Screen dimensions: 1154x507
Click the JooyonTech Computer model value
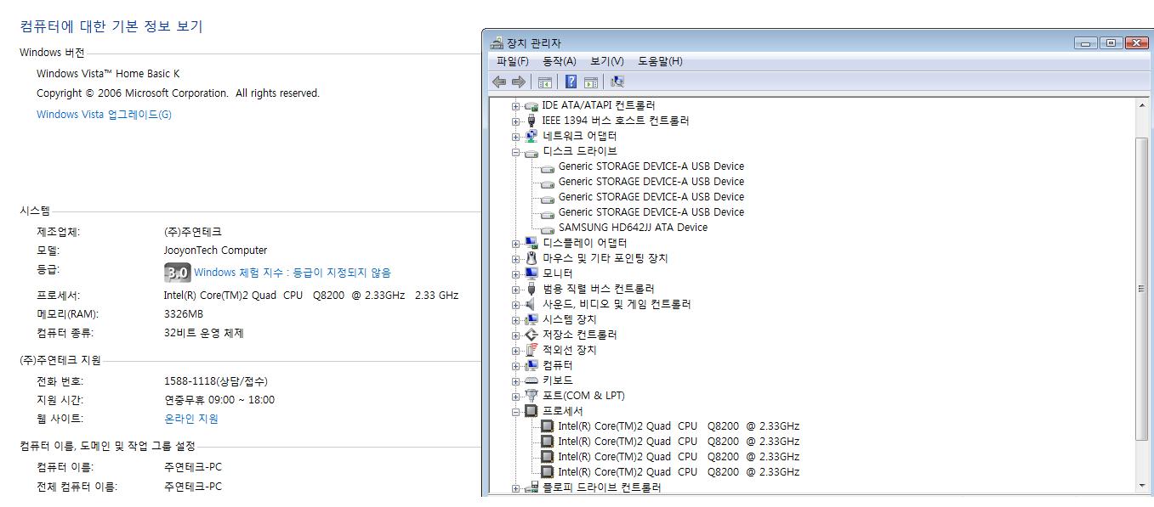(x=215, y=251)
